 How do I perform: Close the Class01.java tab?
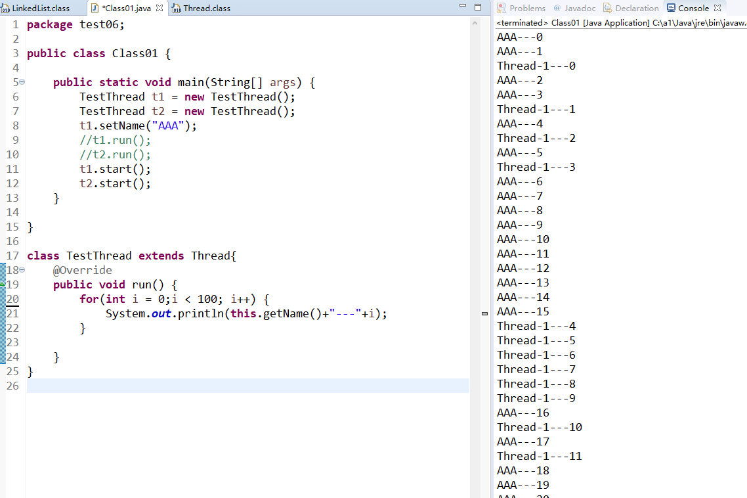pos(160,8)
